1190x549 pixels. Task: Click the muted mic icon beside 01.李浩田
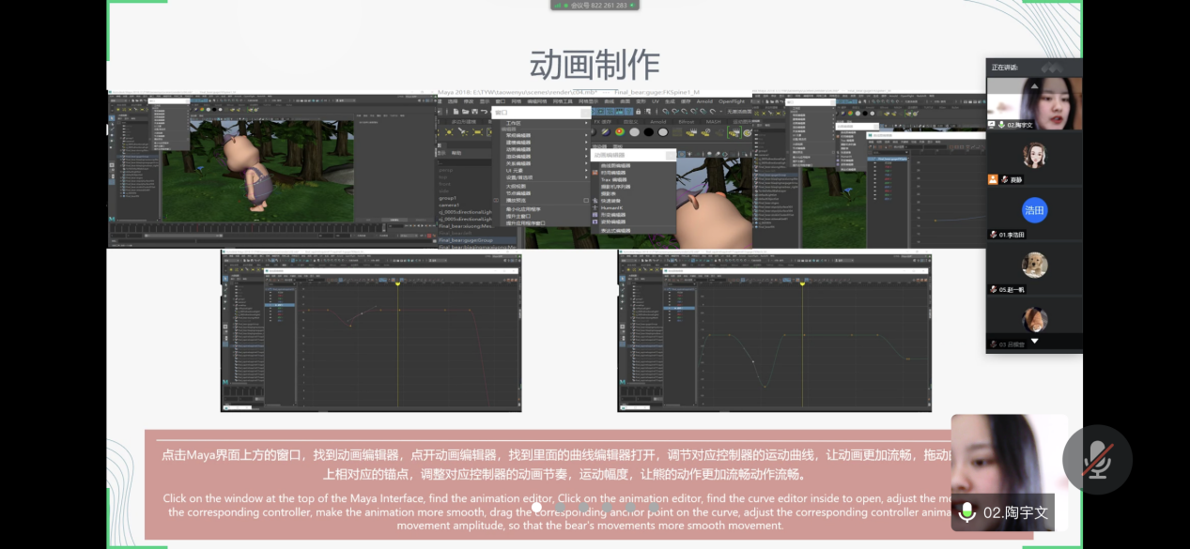click(993, 235)
